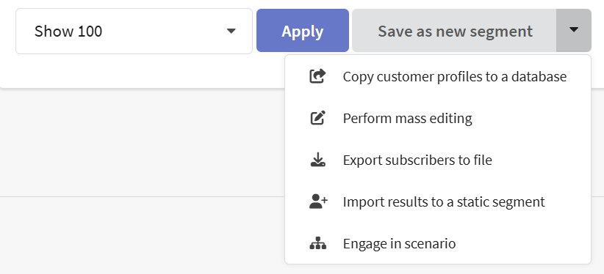The image size is (604, 274).
Task: Click the 'Show 100' text value
Action: [x=68, y=31]
